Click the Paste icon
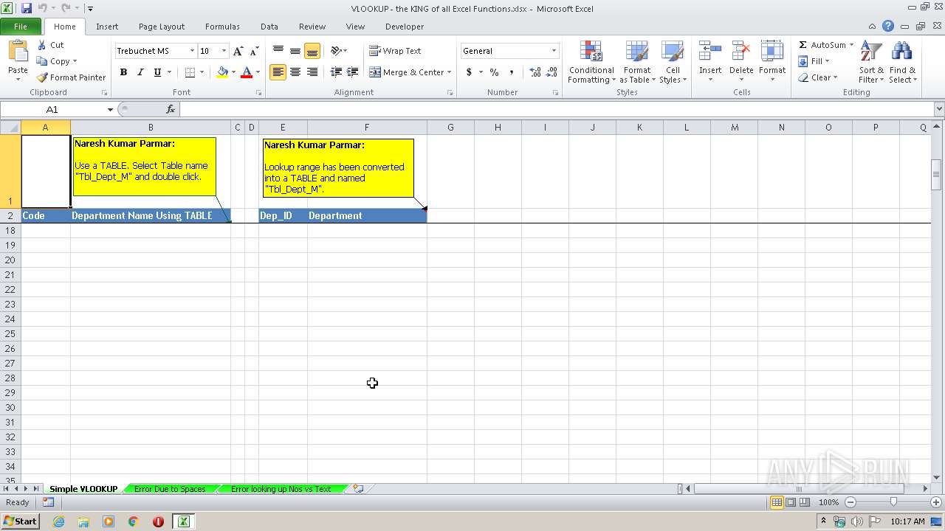945x531 pixels. coord(18,52)
